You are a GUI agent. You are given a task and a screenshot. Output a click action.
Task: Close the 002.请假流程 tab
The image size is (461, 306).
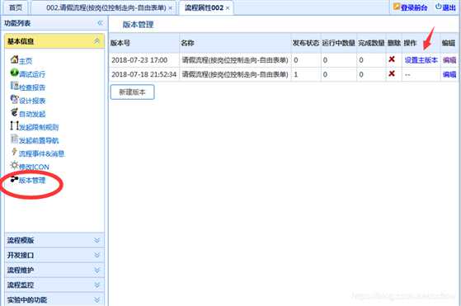170,8
